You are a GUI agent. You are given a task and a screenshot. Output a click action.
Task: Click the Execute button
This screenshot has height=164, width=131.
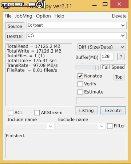coord(113,110)
